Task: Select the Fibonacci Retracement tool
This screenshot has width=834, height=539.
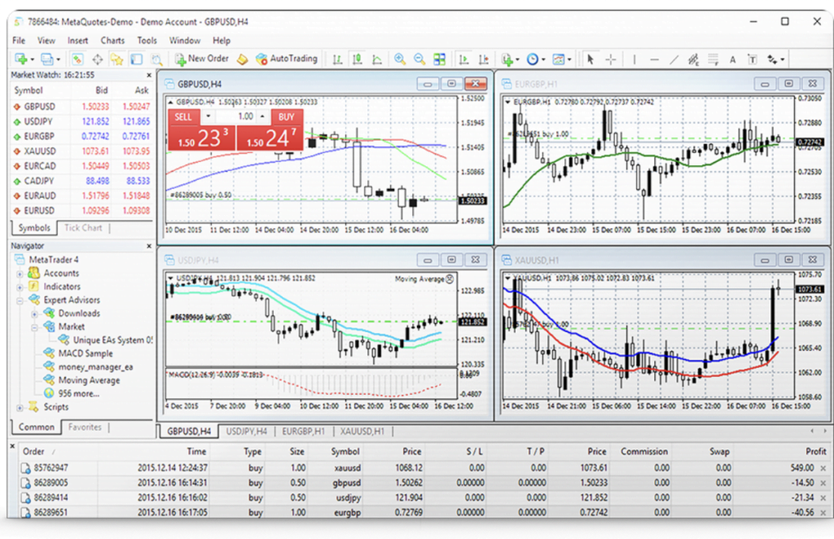Action: point(713,59)
